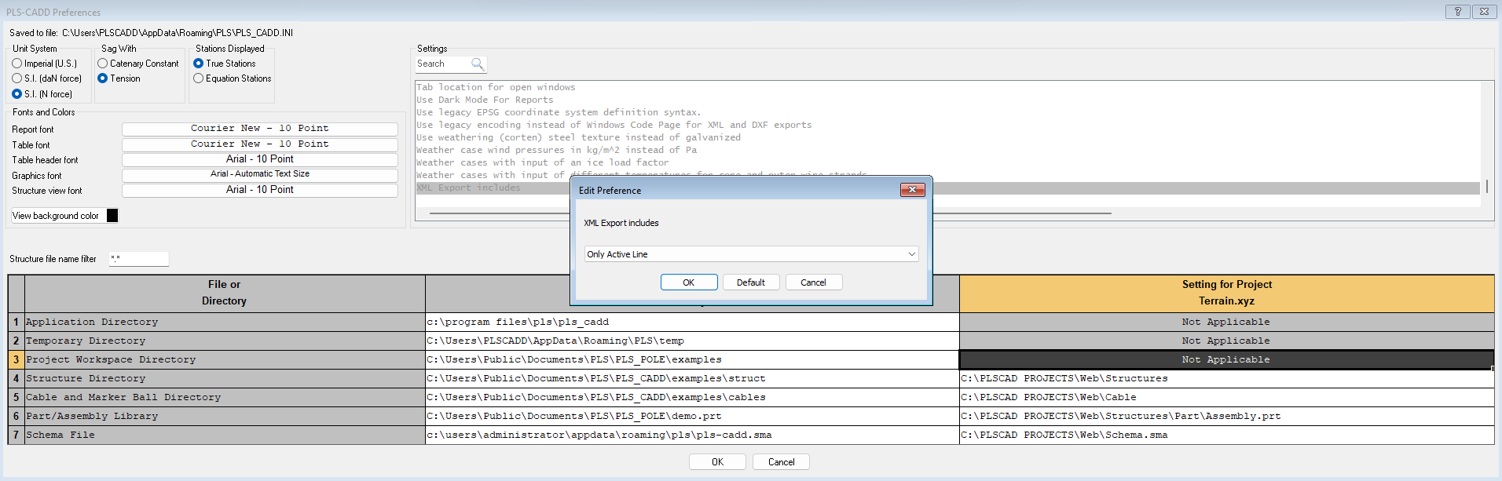Click Cable and Marker Ball Directory cell

coord(225,397)
